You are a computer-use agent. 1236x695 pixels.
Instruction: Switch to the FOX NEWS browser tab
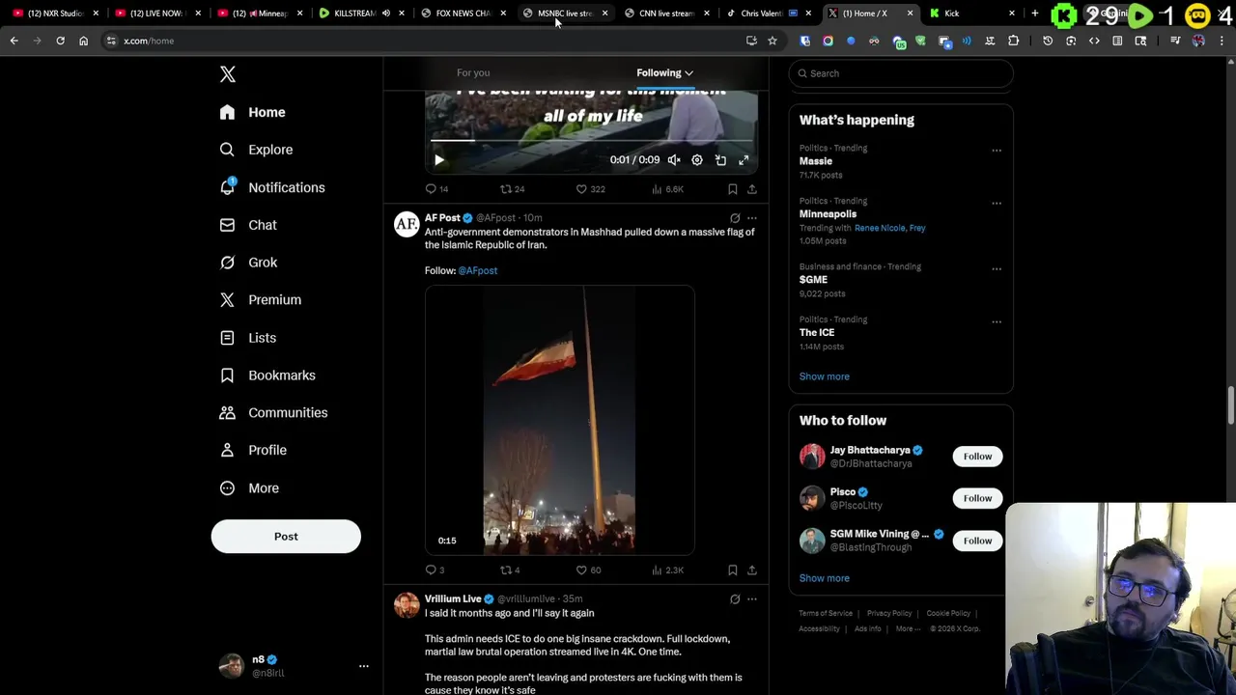pyautogui.click(x=462, y=14)
